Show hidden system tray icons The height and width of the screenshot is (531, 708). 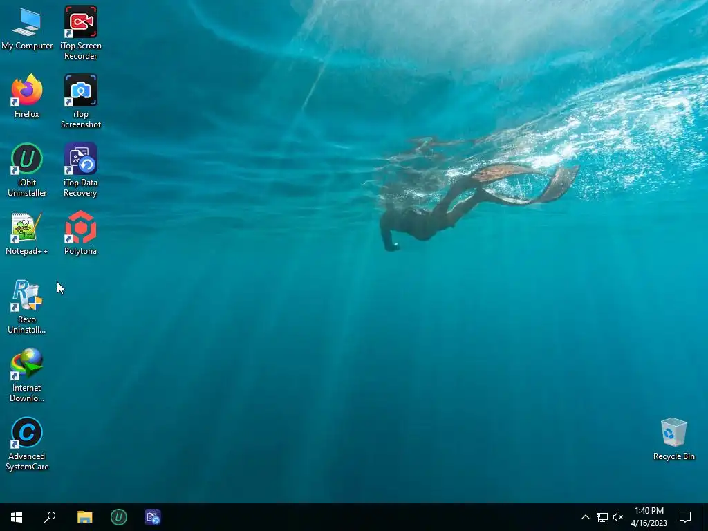point(585,517)
